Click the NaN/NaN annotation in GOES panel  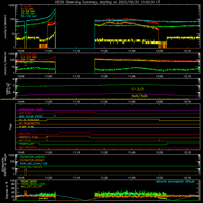139,96
